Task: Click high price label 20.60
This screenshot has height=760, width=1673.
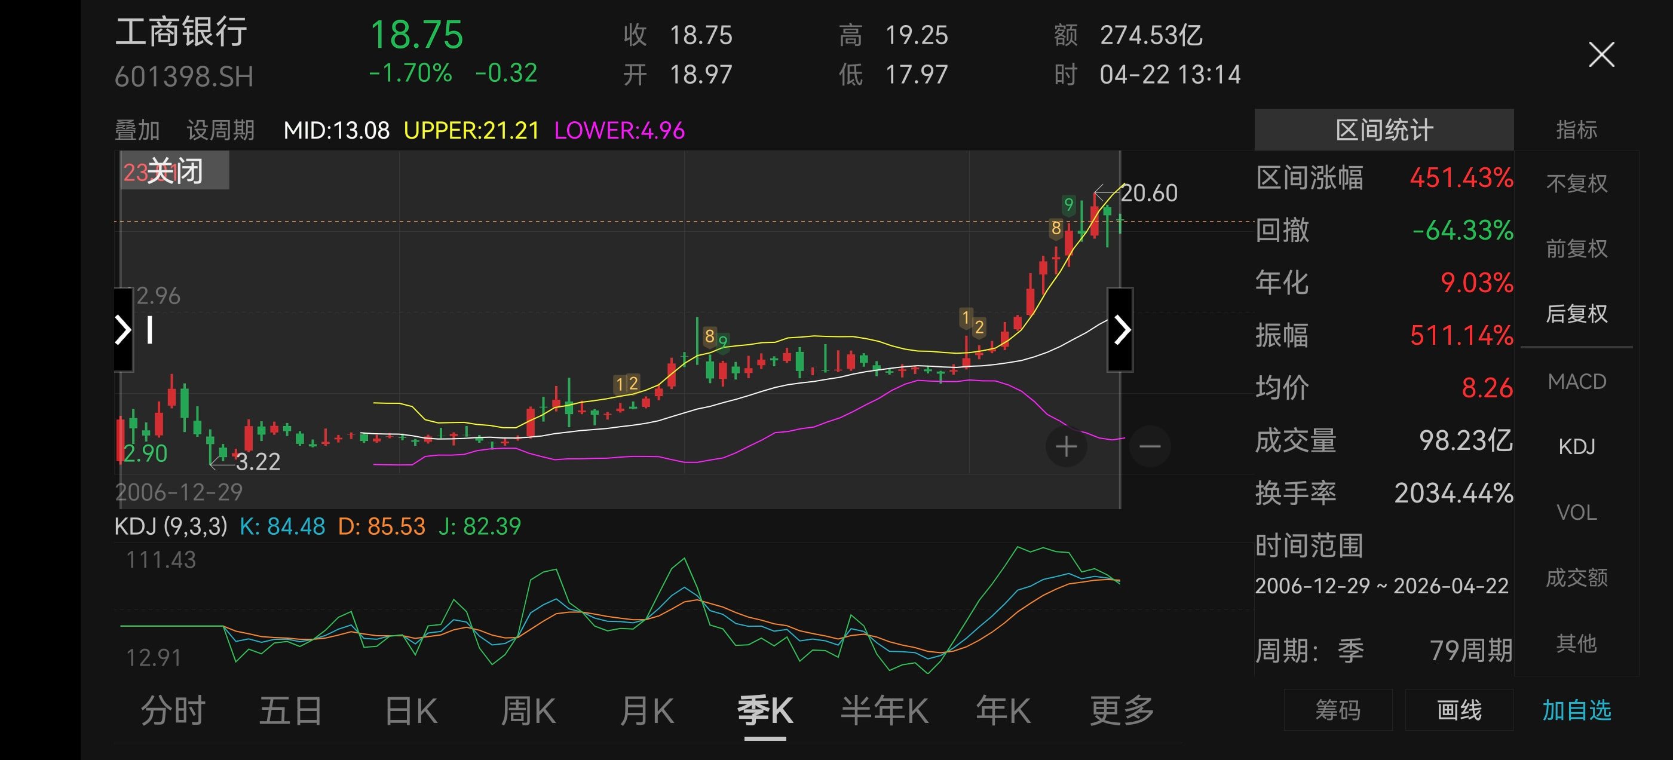Action: tap(1149, 193)
